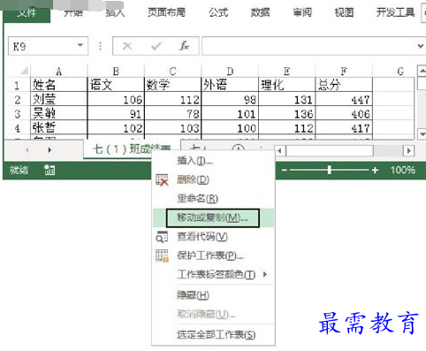Click cell containing 姓名
This screenshot has height=351, width=426.
pyautogui.click(x=59, y=85)
